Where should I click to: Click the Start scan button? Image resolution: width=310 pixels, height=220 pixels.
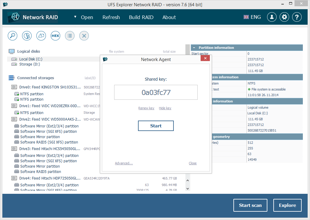(x=250, y=205)
